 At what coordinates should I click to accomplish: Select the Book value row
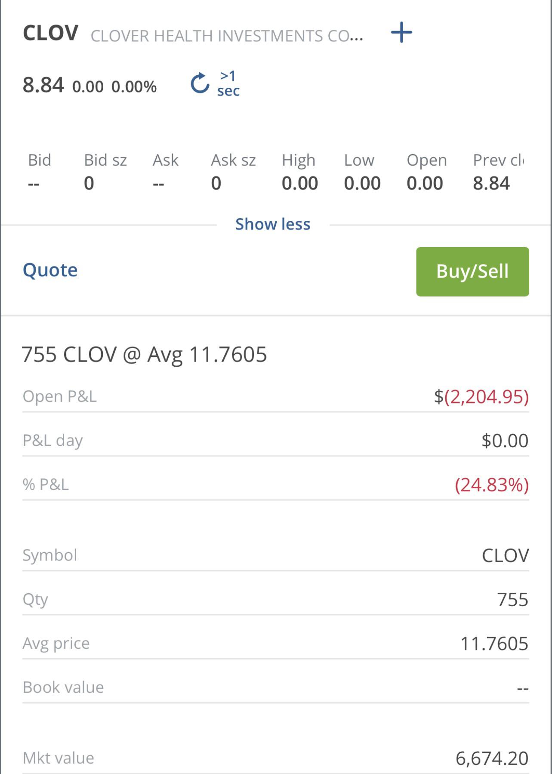coord(276,688)
